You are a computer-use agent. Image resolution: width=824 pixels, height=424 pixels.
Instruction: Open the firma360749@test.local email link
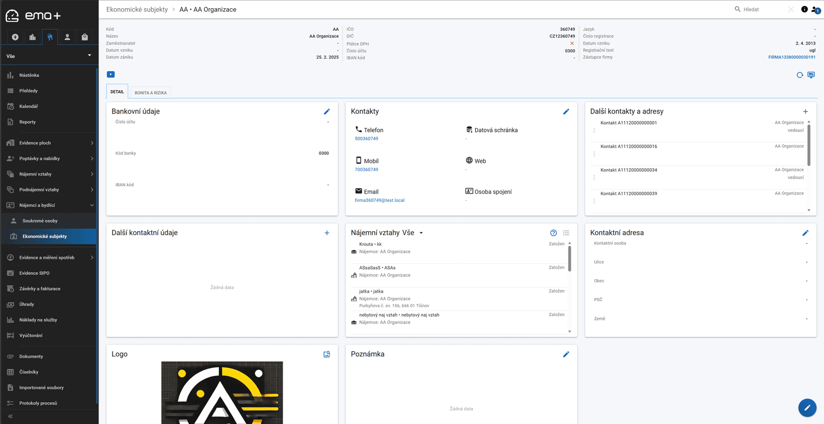379,200
